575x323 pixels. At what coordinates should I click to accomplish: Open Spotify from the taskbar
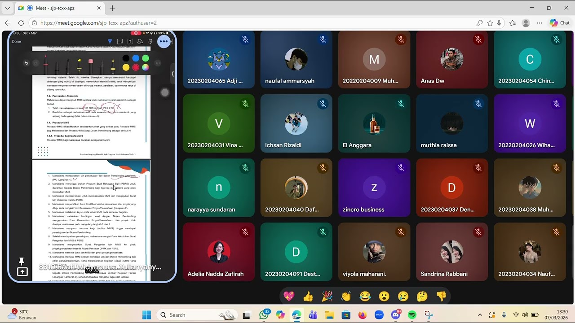(x=412, y=315)
